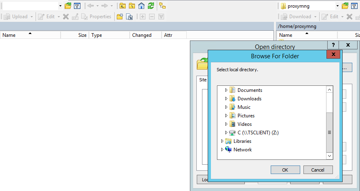Go to parent directory in local panel
The height and width of the screenshot is (191, 360).
122,6
